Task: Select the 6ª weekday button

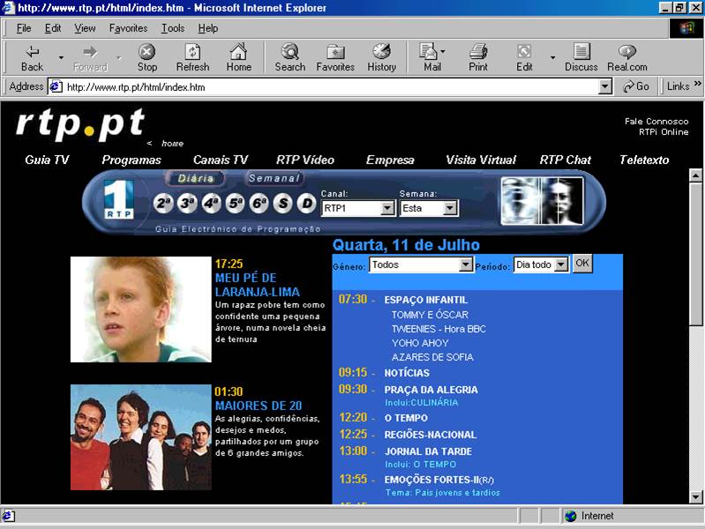Action: pyautogui.click(x=259, y=204)
